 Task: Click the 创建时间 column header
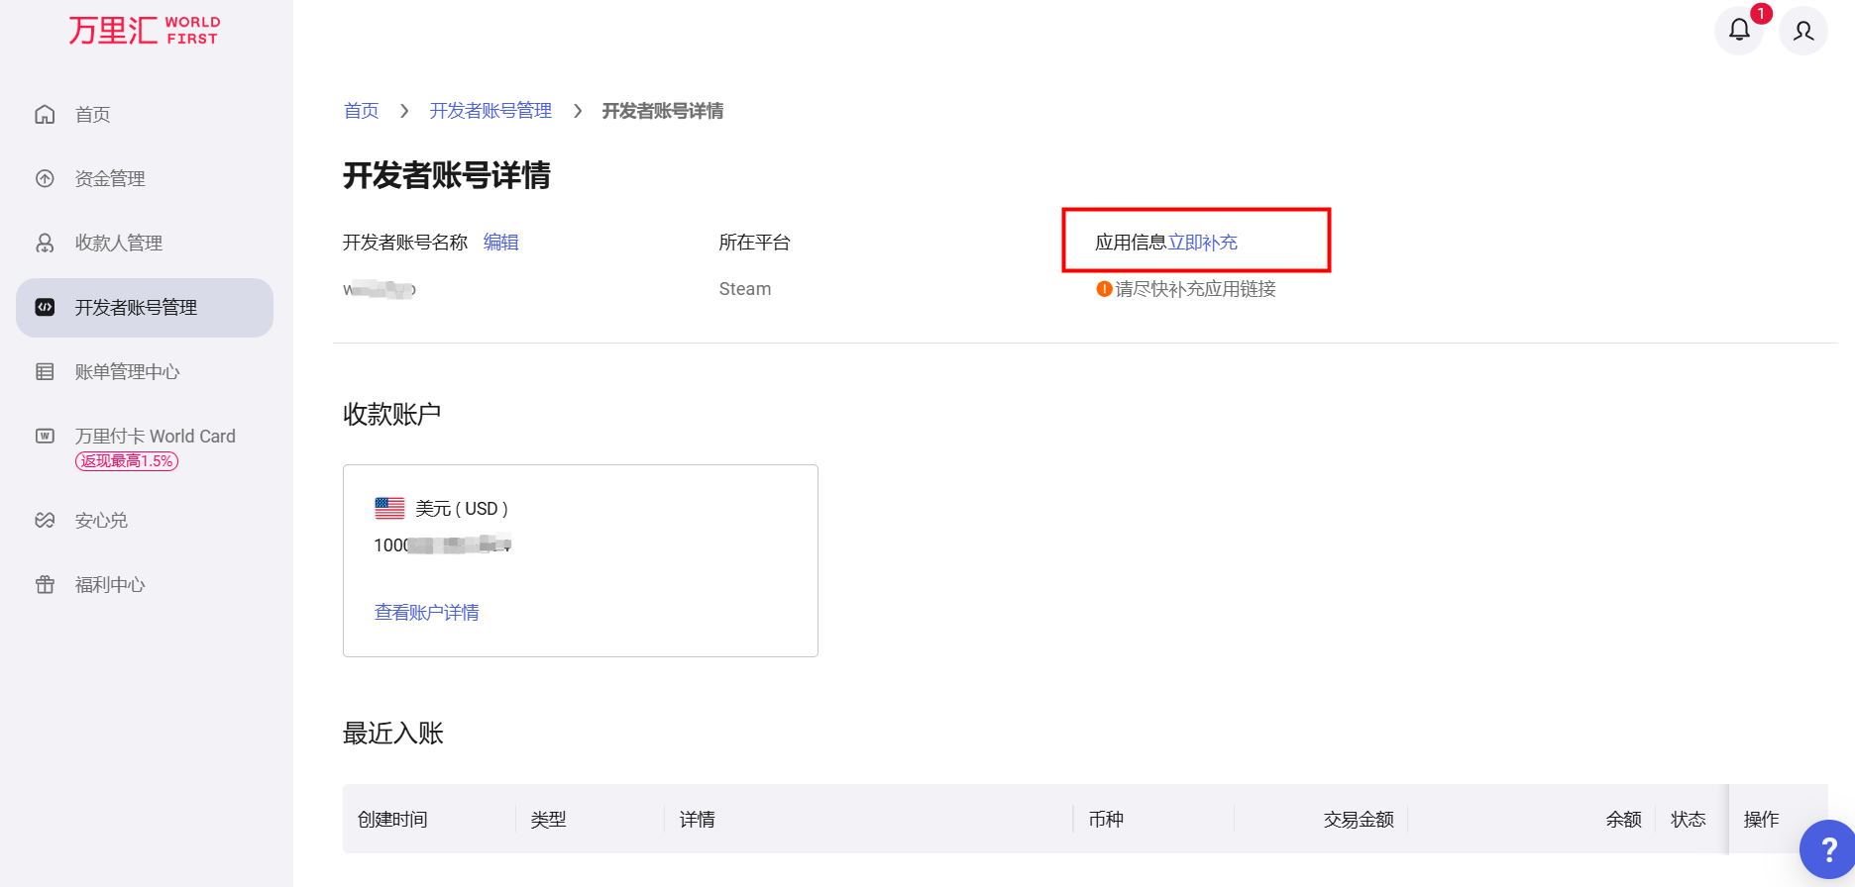392,820
